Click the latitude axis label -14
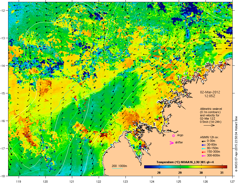Viewport: 238px width, 184px height. tap(3, 65)
